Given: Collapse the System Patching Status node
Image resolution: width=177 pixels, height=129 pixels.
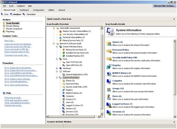Looking at the screenshot, I should point(57,47).
